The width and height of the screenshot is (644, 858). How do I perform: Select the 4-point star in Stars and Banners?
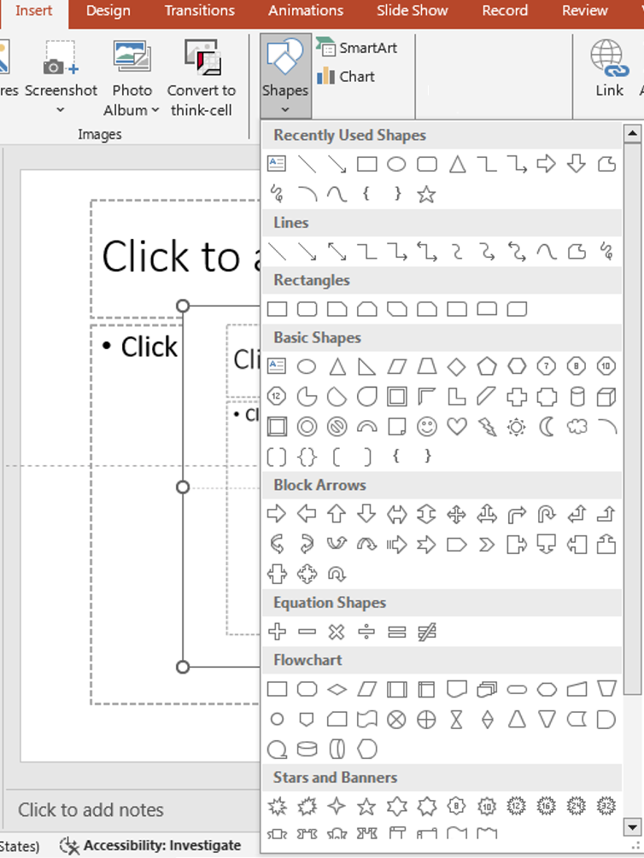click(337, 806)
